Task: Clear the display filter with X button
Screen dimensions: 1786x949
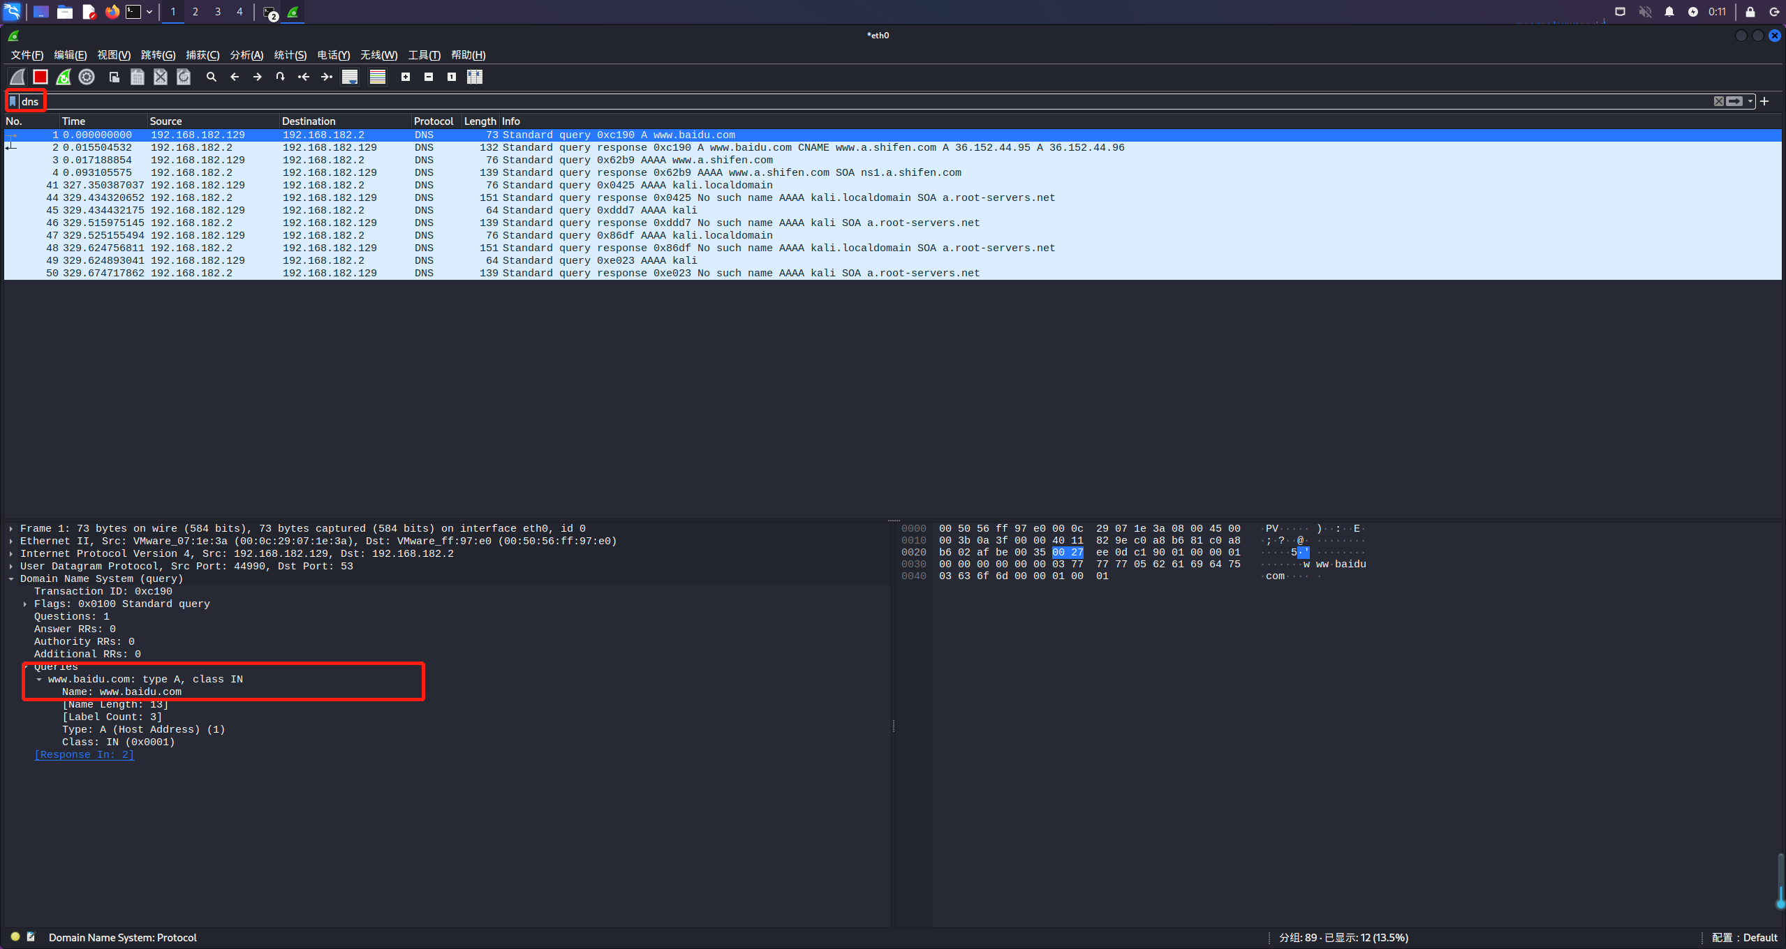Action: tap(1718, 101)
